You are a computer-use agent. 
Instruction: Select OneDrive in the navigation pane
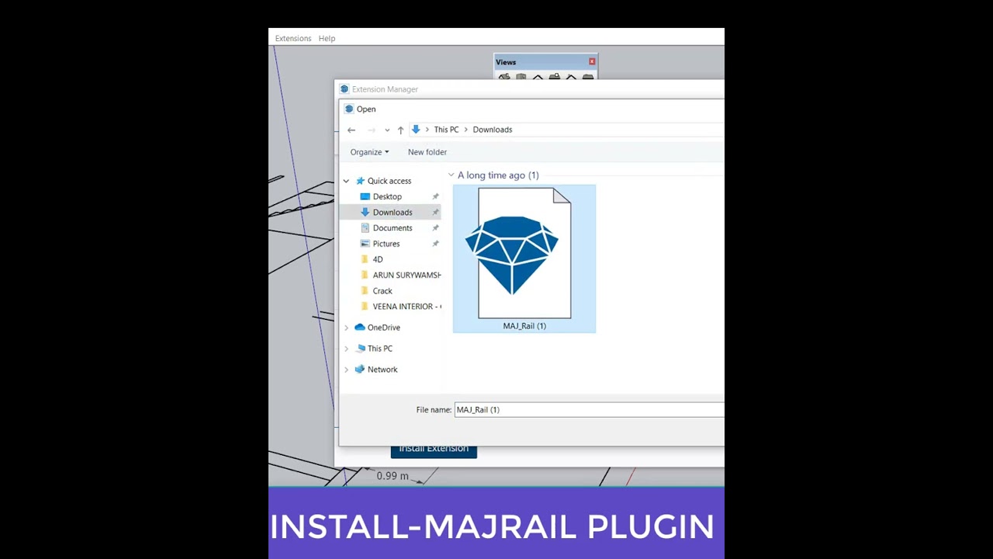tap(384, 328)
